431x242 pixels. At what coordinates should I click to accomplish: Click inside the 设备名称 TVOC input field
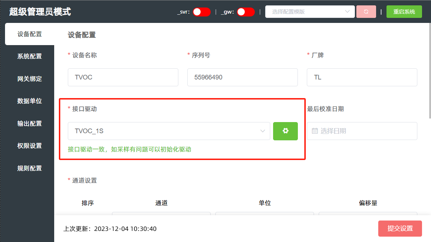point(123,77)
